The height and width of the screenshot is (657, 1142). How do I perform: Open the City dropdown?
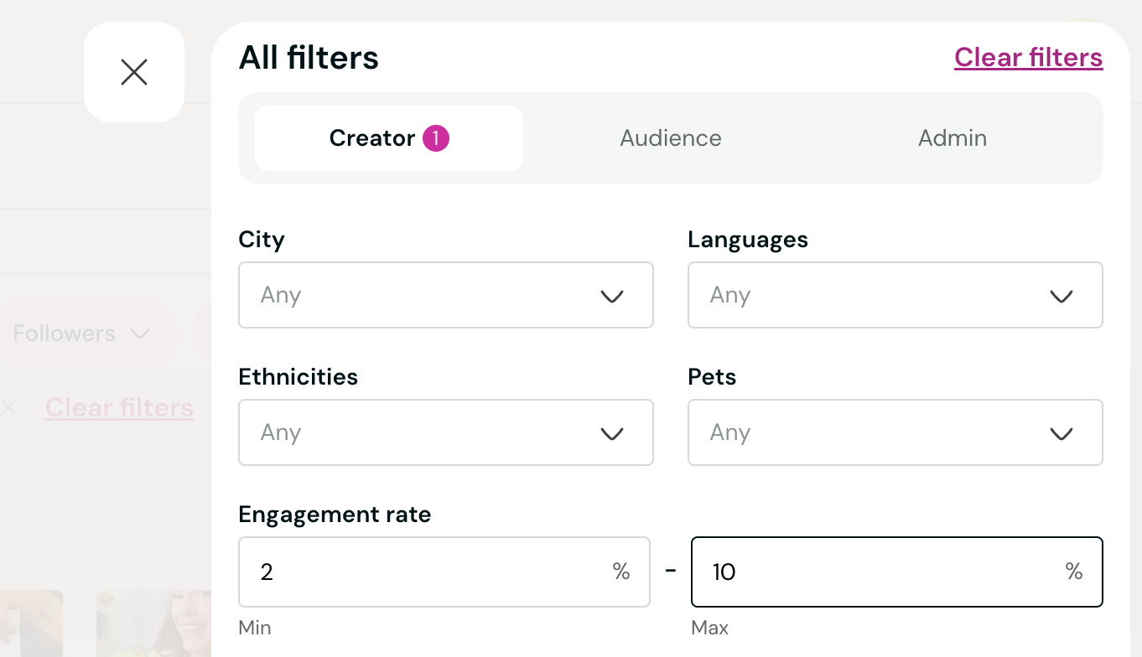(x=445, y=295)
